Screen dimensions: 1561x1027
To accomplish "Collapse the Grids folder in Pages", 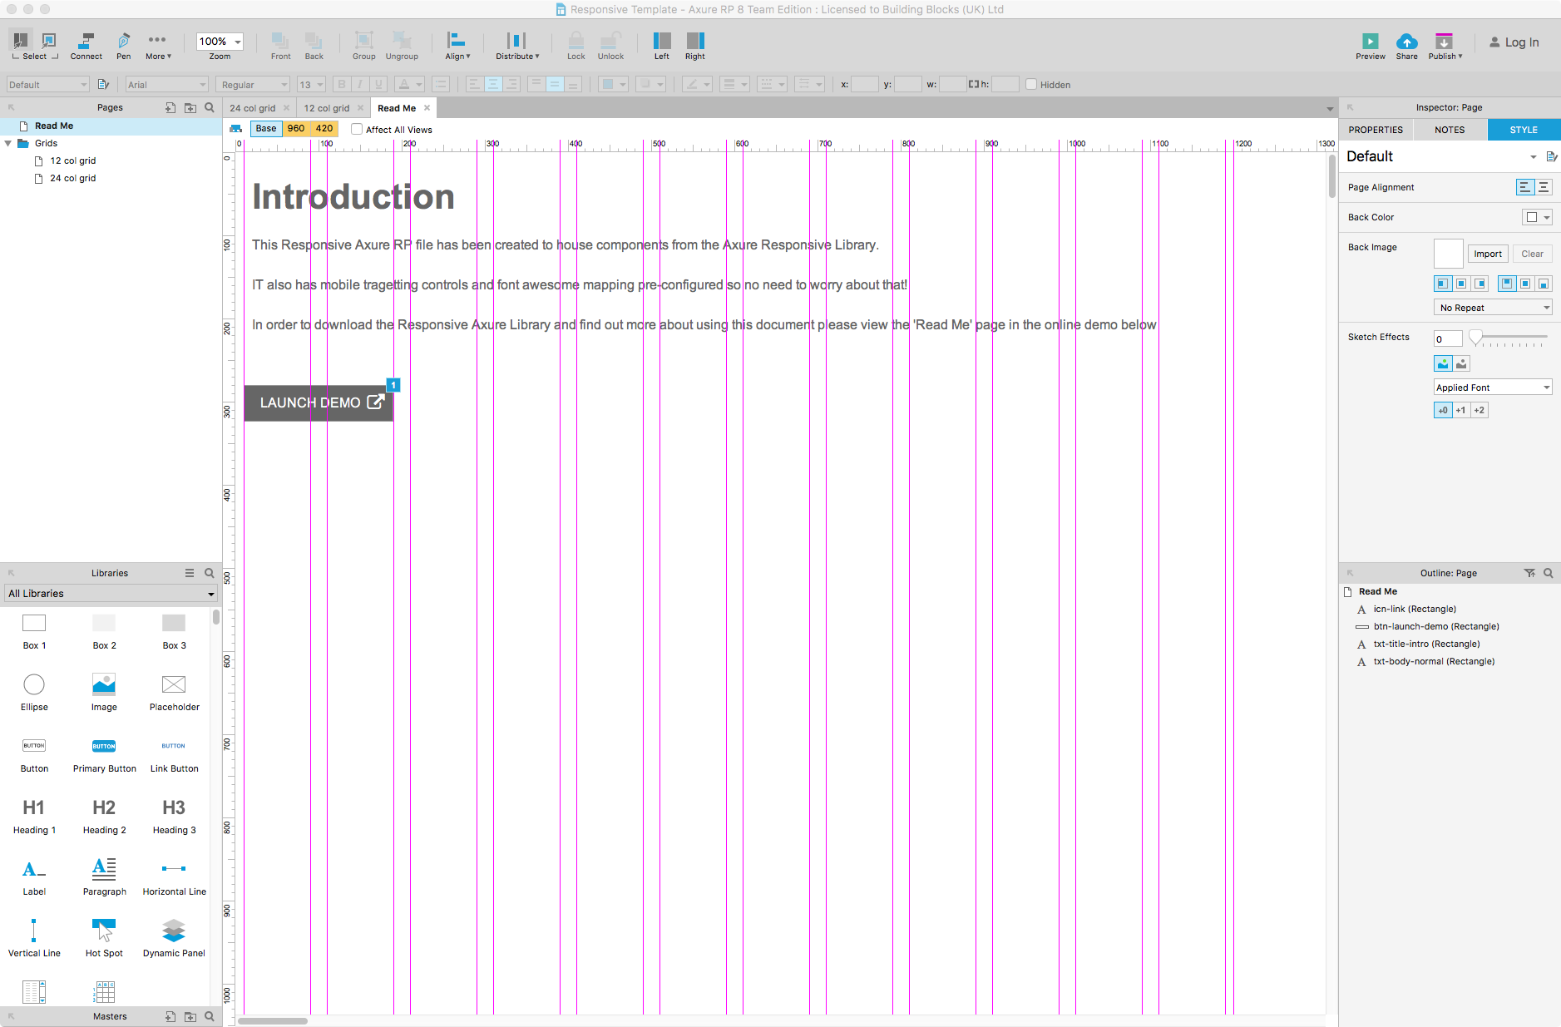I will [x=8, y=144].
